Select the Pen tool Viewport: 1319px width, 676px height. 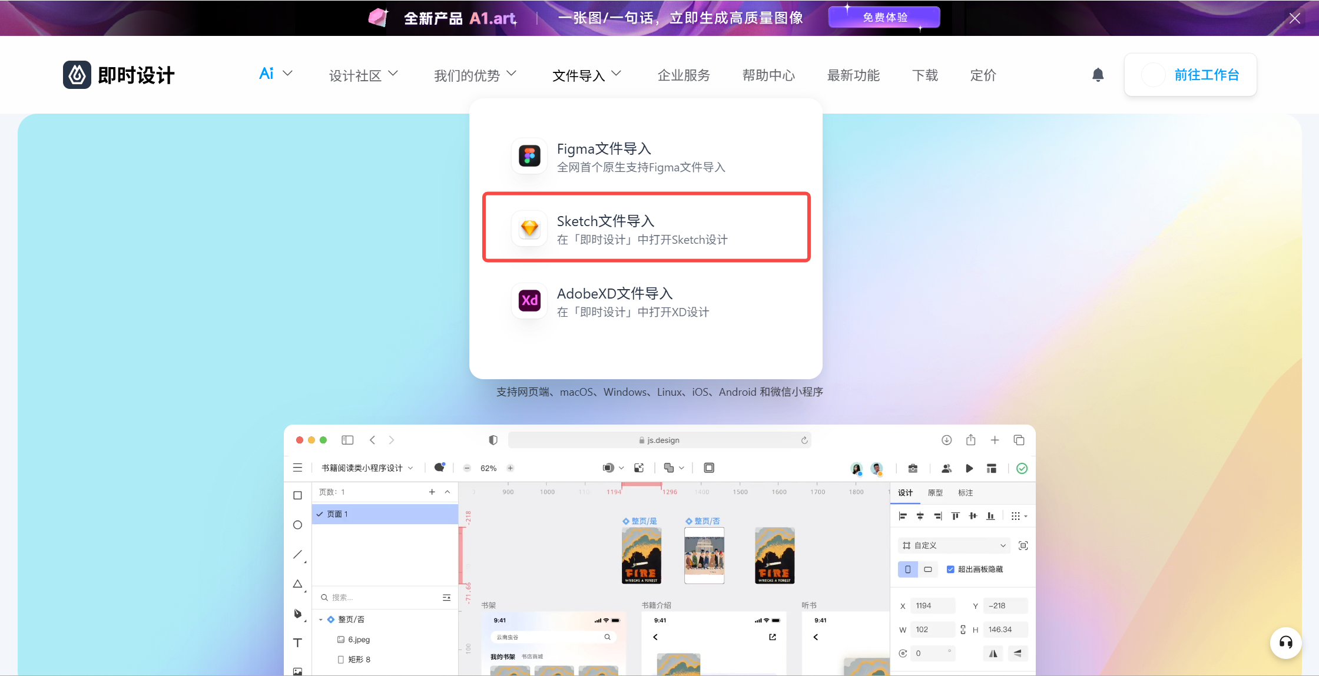[297, 614]
